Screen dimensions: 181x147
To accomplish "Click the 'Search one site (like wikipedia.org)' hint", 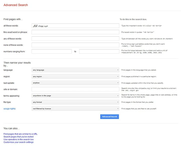I will pyautogui.click(x=149, y=89).
